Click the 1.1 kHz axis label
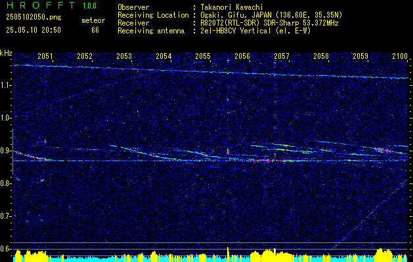Viewport: 413px width, 262px height. pos(5,85)
